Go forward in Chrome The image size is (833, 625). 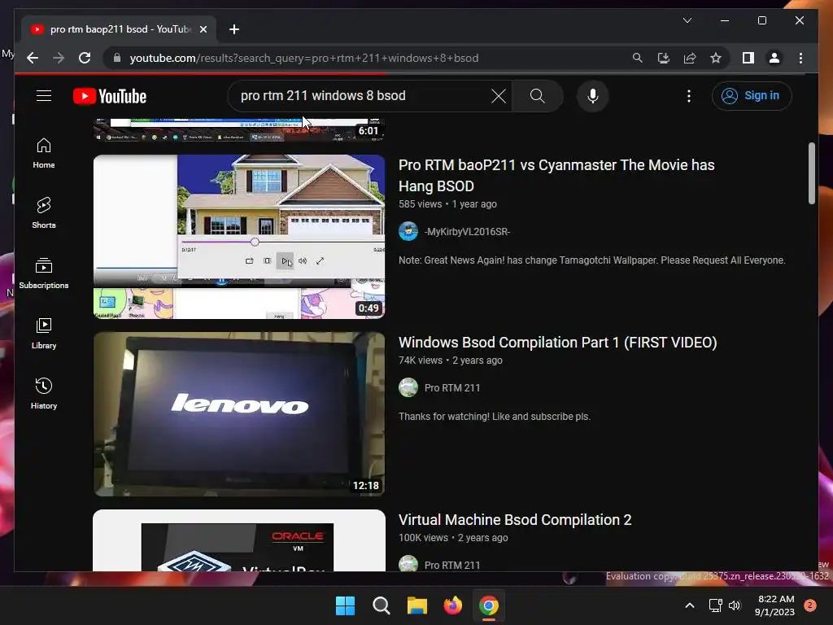[x=59, y=58]
